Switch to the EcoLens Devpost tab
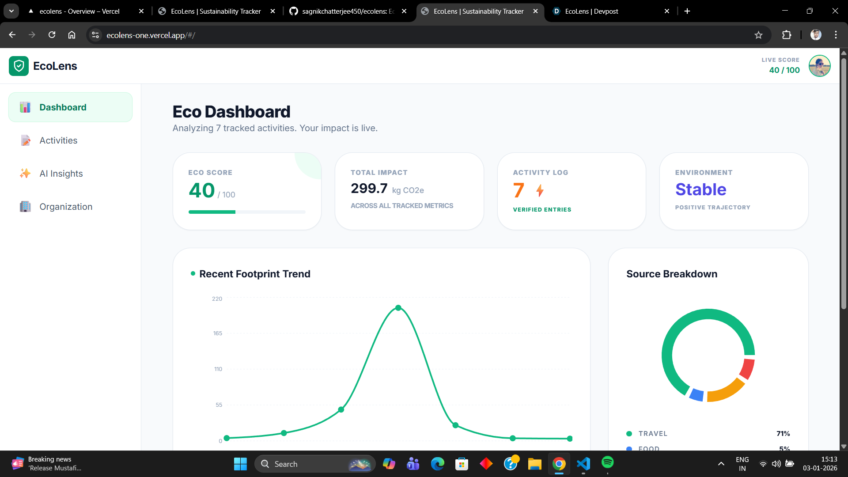 tap(591, 11)
